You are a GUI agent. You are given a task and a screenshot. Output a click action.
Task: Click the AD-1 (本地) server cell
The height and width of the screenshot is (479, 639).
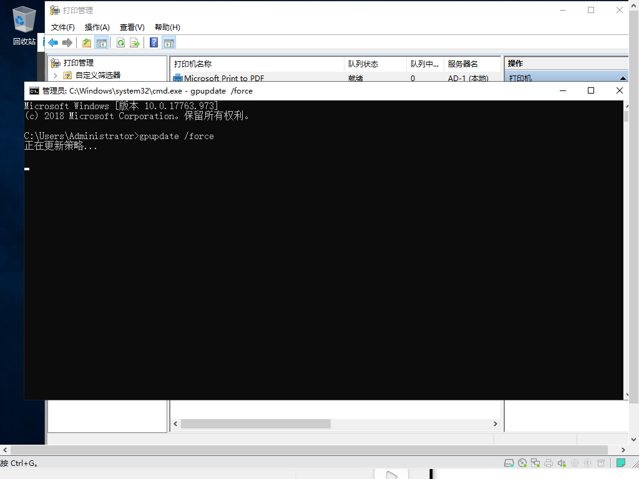(x=468, y=78)
